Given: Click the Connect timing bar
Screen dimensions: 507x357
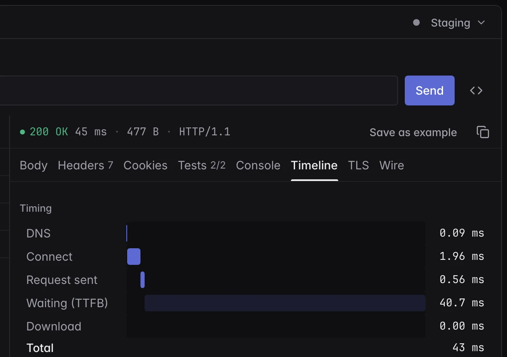Looking at the screenshot, I should 134,257.
